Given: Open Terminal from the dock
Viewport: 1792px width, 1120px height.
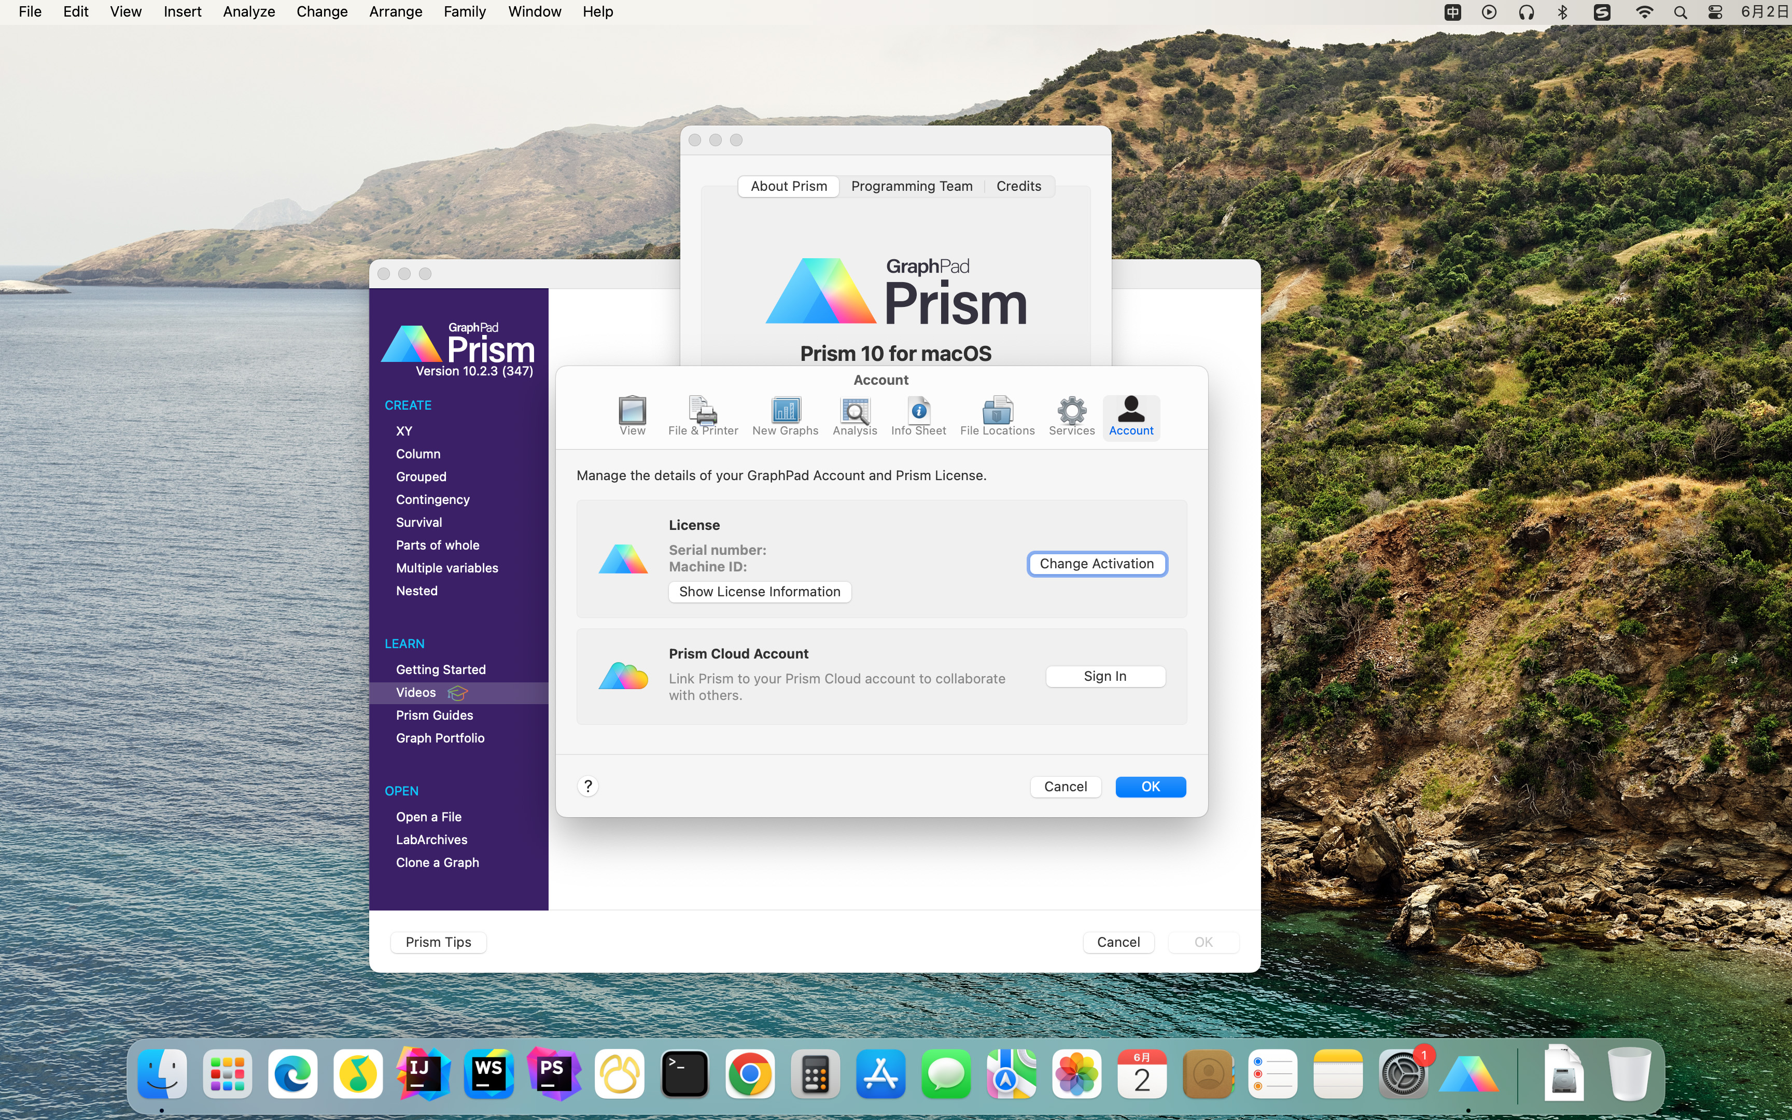Looking at the screenshot, I should (684, 1073).
